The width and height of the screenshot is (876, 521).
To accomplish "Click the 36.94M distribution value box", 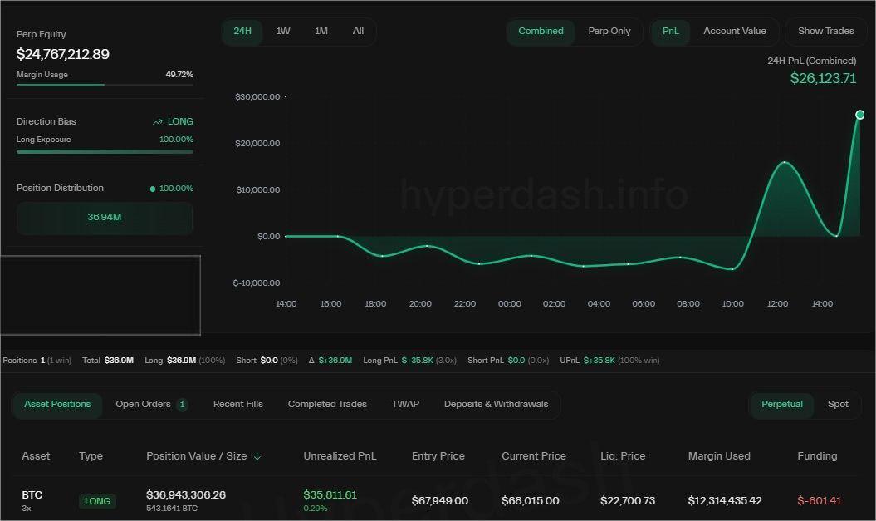I will (105, 218).
